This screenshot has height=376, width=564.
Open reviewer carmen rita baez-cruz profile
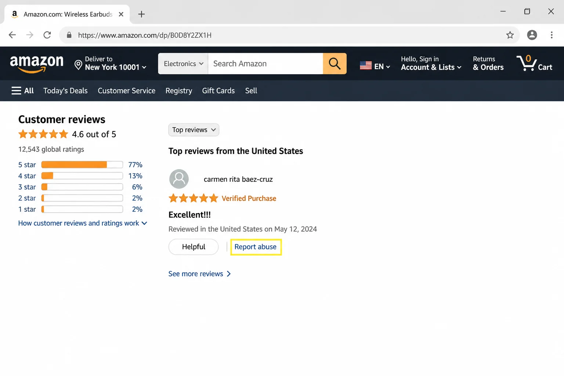click(238, 179)
